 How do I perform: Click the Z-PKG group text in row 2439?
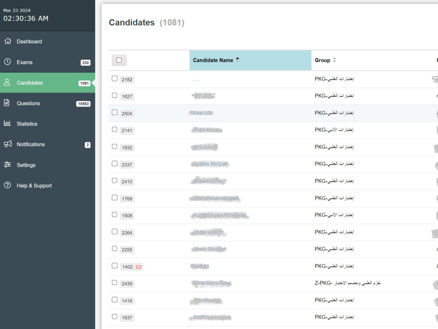[x=347, y=283]
